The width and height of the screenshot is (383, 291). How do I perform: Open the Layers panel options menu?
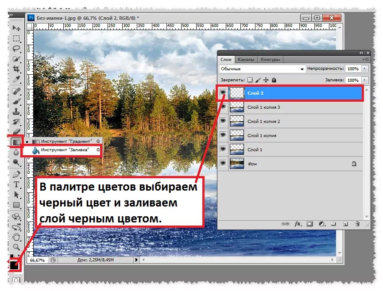366,59
